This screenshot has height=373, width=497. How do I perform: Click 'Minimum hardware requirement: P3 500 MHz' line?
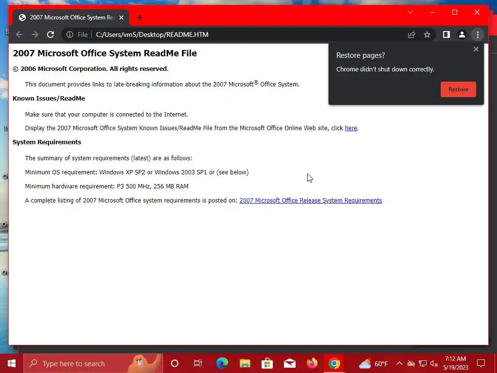coord(106,186)
